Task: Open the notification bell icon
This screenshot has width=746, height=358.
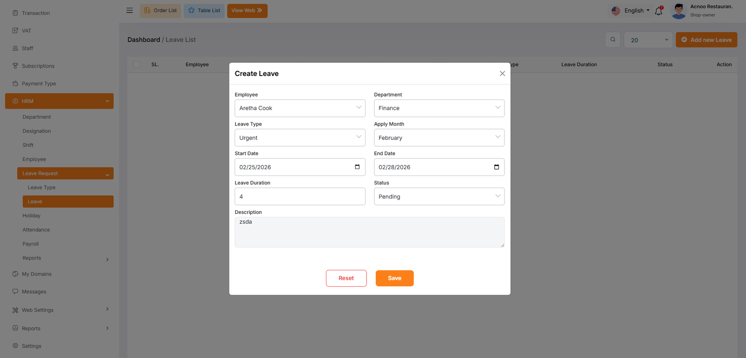Action: [x=658, y=11]
